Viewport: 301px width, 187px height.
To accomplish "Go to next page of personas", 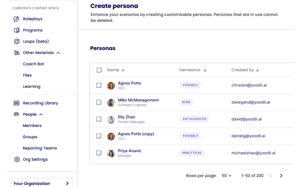I will click(281, 176).
